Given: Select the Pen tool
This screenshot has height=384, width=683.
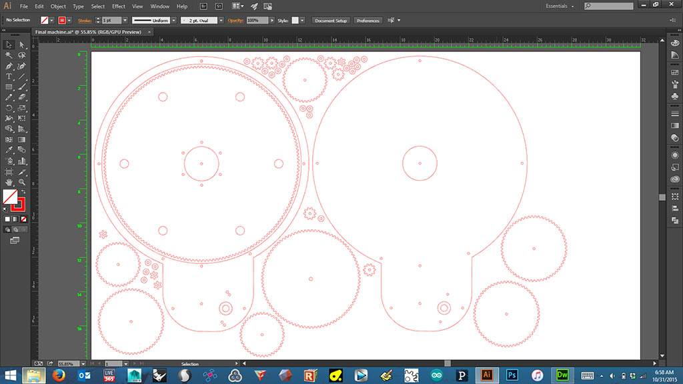Looking at the screenshot, I should click(x=9, y=66).
